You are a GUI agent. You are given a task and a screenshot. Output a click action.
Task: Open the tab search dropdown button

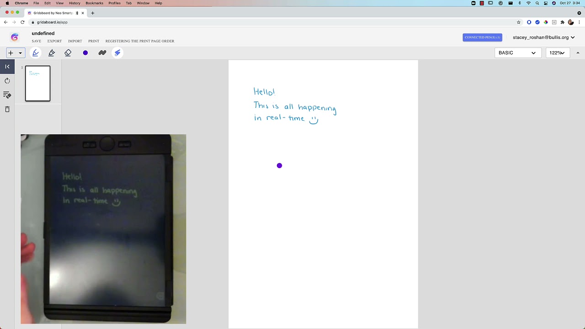click(580, 13)
